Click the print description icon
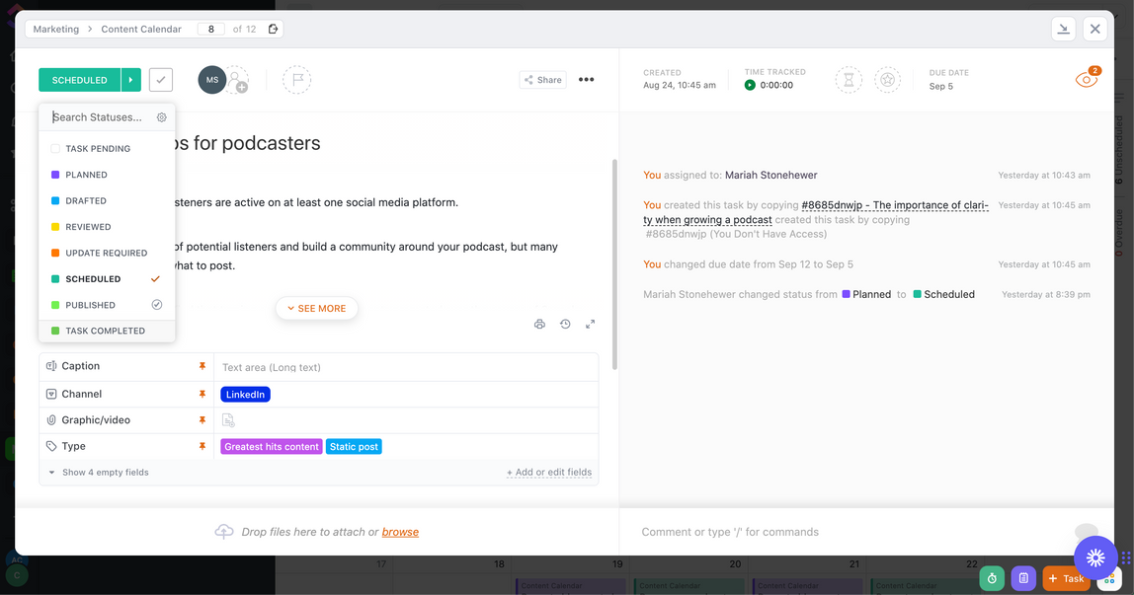 539,324
